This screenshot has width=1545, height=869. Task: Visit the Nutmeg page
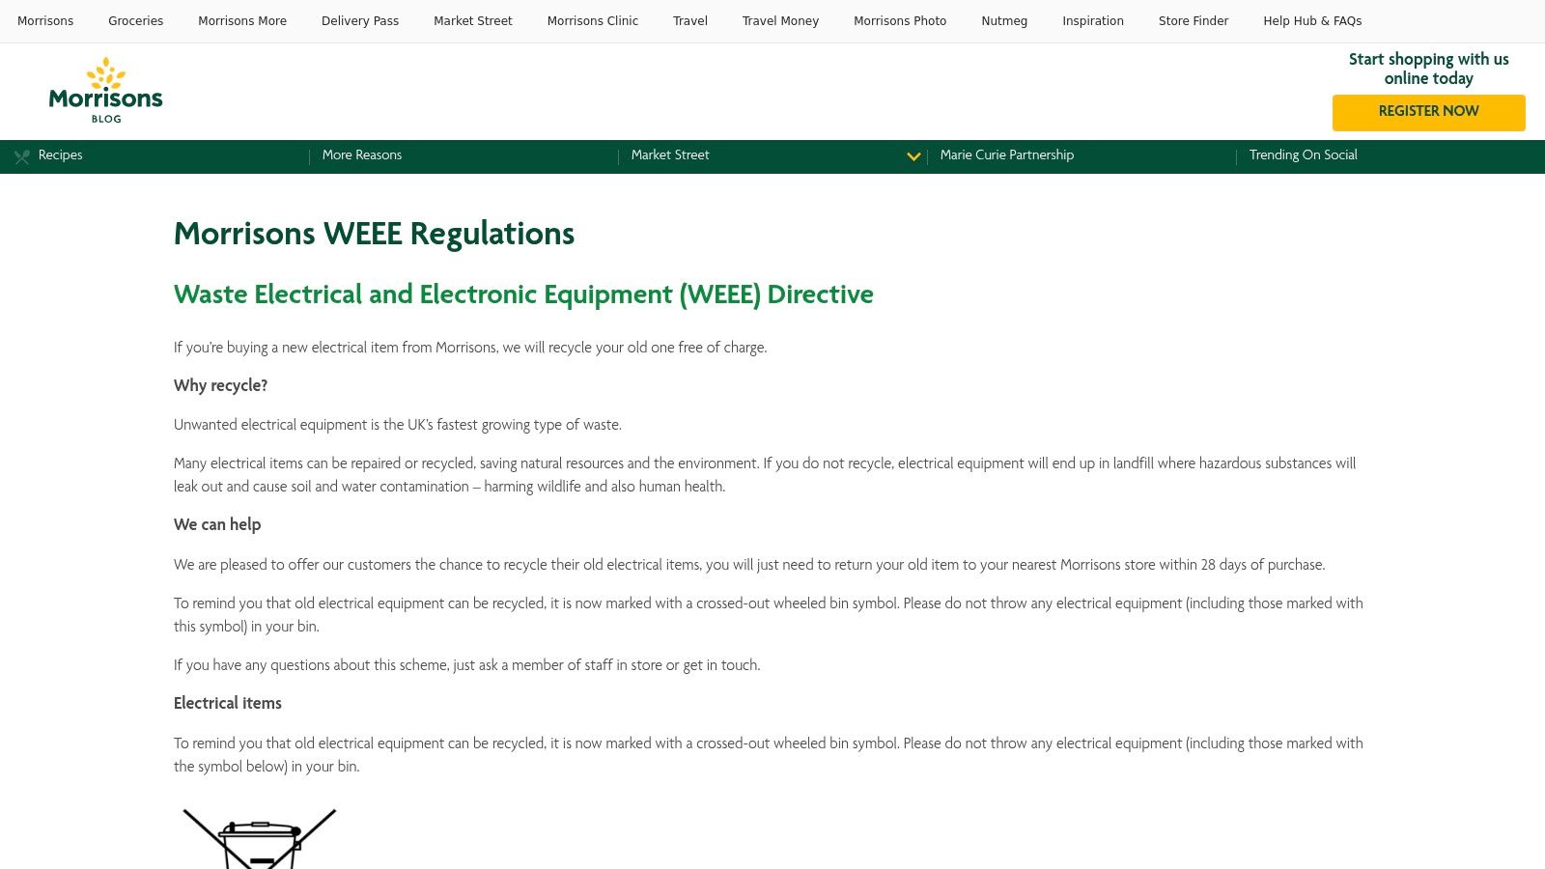click(x=1003, y=20)
